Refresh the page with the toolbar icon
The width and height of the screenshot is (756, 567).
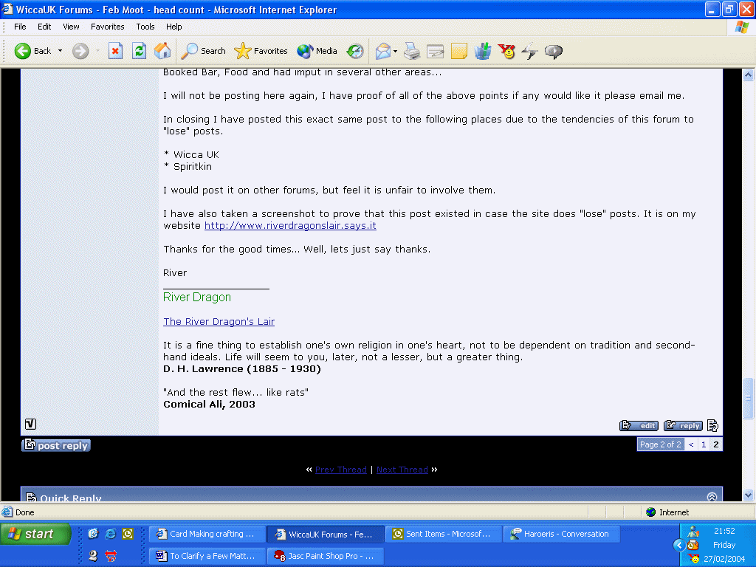pyautogui.click(x=139, y=51)
